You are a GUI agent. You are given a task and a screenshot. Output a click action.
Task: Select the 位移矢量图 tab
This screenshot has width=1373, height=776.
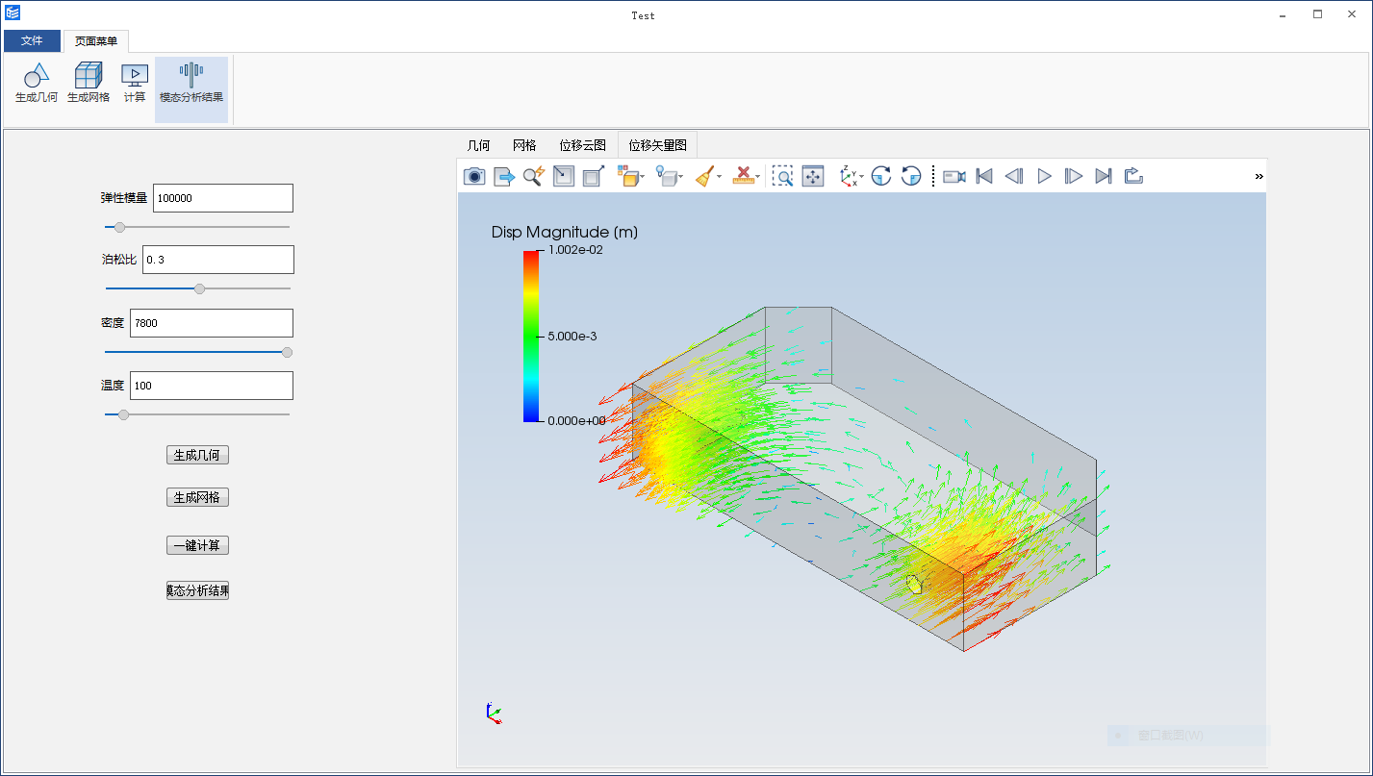pos(657,145)
